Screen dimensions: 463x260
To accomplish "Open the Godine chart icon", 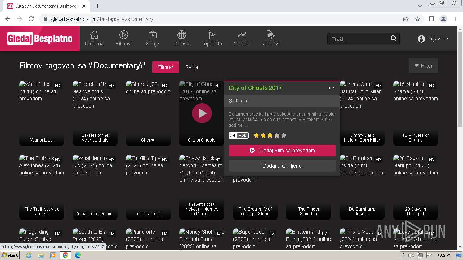I will (242, 35).
